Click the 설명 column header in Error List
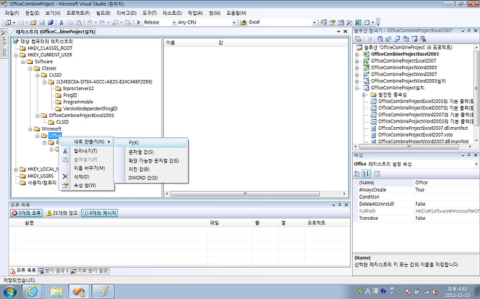 click(x=115, y=223)
